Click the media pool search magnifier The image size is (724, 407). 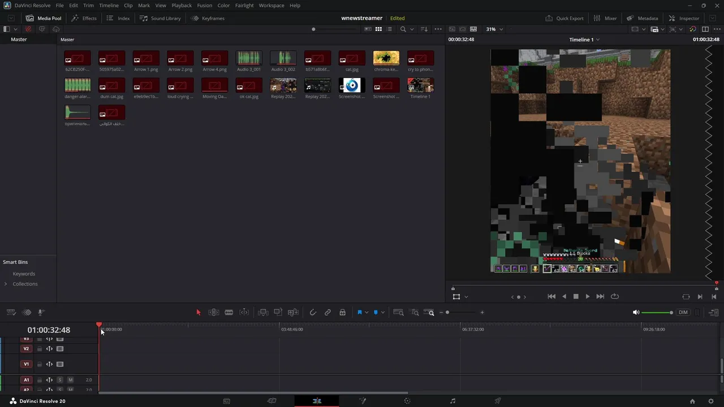(403, 29)
